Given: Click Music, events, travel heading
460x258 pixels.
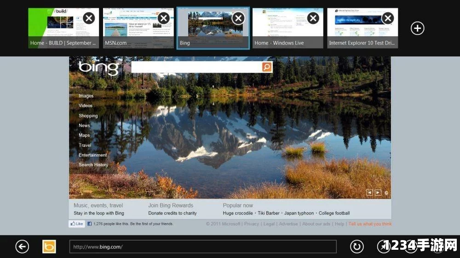Looking at the screenshot, I should coord(98,205).
